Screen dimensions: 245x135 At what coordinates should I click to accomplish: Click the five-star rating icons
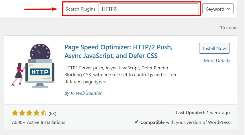click(x=29, y=113)
